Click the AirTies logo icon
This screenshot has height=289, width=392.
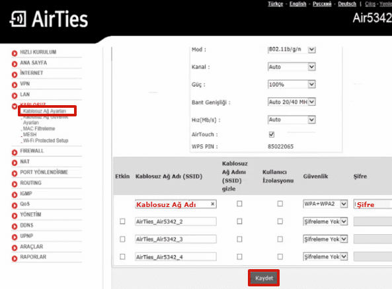pos(18,19)
